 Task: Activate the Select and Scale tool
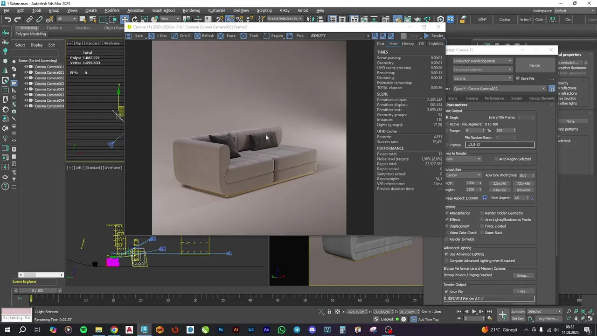click(144, 19)
